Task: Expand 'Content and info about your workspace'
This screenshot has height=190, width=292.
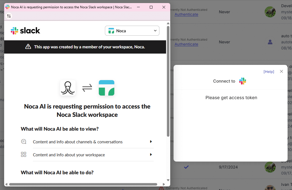Action: tap(93, 155)
